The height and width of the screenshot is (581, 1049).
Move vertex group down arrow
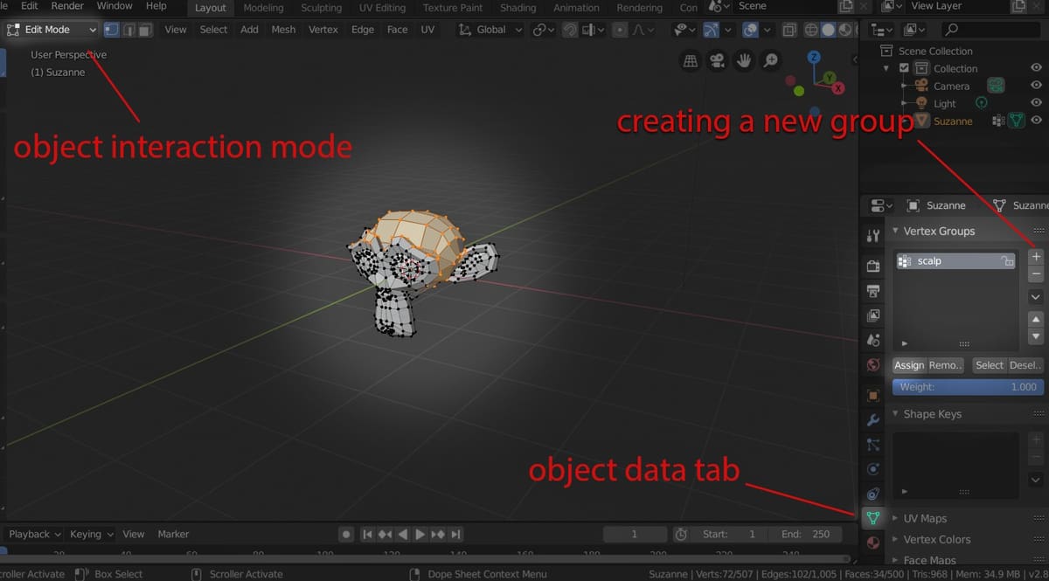coord(1036,337)
